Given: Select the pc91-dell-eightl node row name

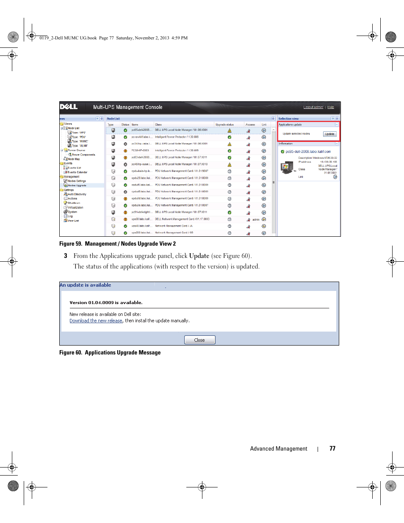Looking at the screenshot, I should [x=142, y=212].
